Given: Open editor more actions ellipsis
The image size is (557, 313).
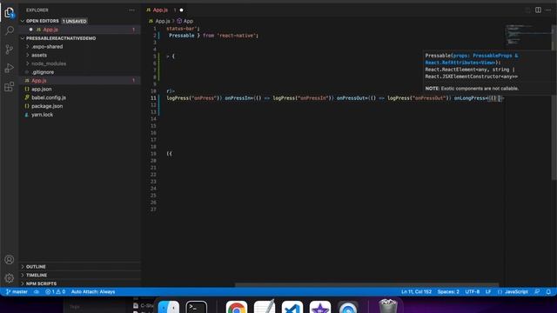Looking at the screenshot, I should point(548,10).
